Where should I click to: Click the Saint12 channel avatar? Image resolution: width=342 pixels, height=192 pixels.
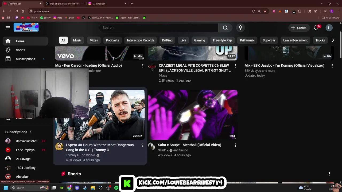point(152,146)
